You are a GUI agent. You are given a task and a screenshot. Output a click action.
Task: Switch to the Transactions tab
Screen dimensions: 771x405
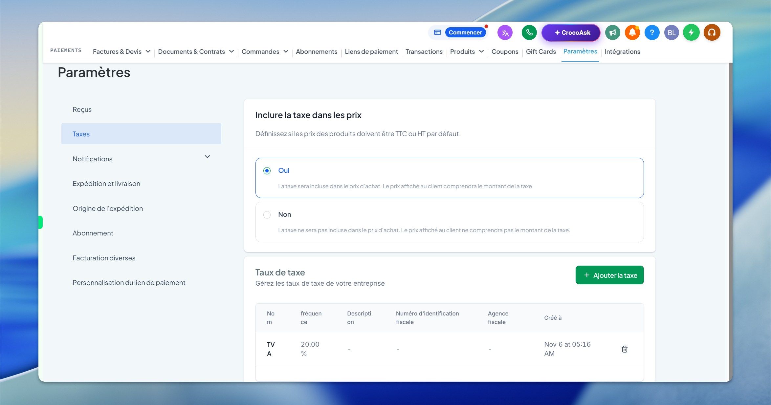point(424,51)
